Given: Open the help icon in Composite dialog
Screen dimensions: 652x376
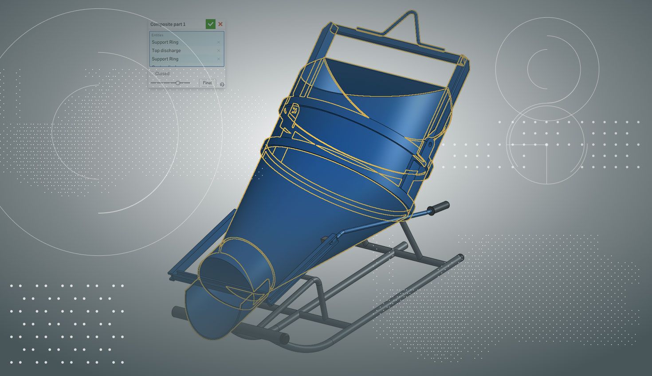Looking at the screenshot, I should 222,84.
